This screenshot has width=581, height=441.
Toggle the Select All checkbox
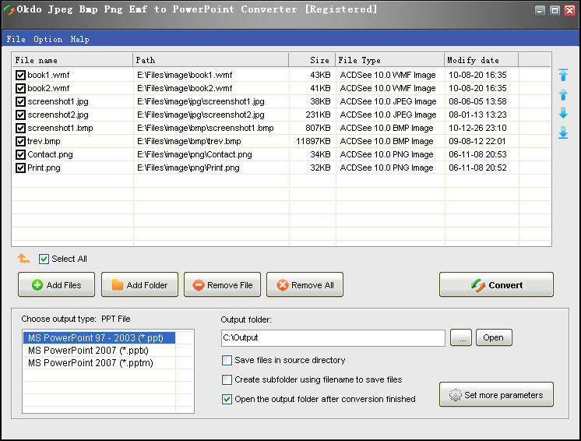pyautogui.click(x=44, y=259)
